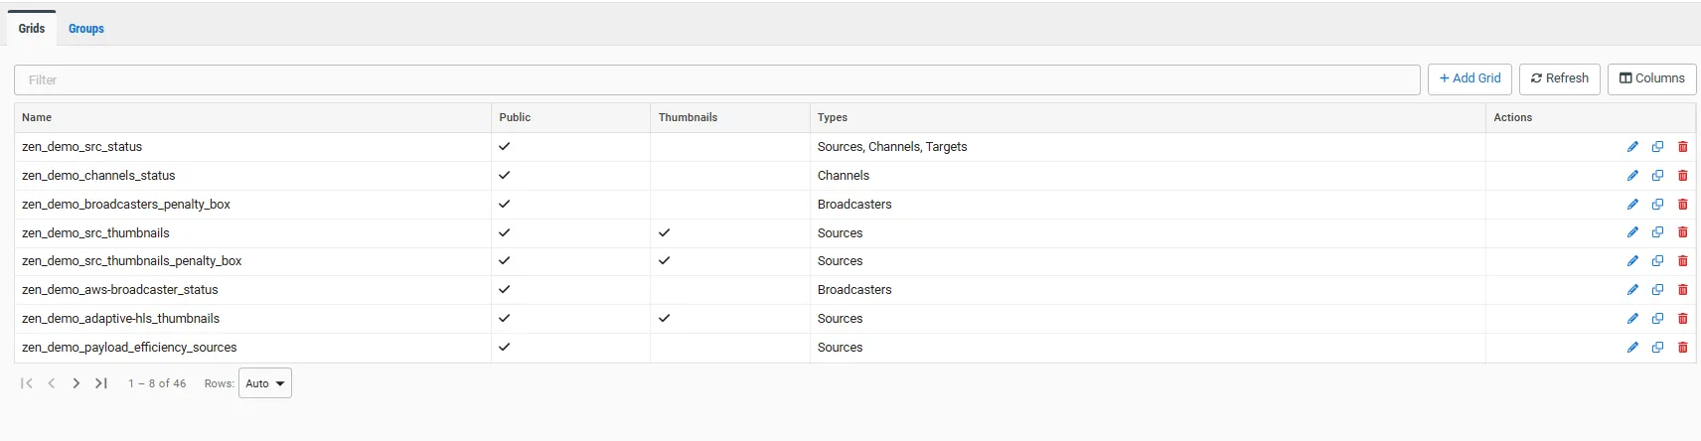Switch to the Groups tab

(86, 29)
